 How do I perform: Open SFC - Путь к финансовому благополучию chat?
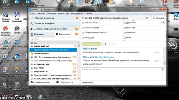click(x=53, y=57)
